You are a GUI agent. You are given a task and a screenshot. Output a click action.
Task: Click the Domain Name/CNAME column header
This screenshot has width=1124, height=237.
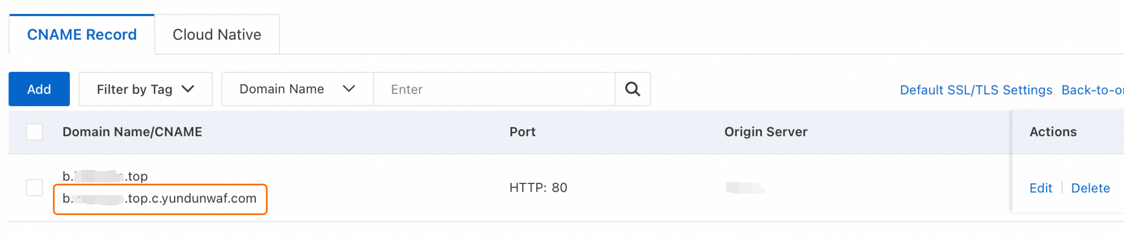(x=132, y=132)
